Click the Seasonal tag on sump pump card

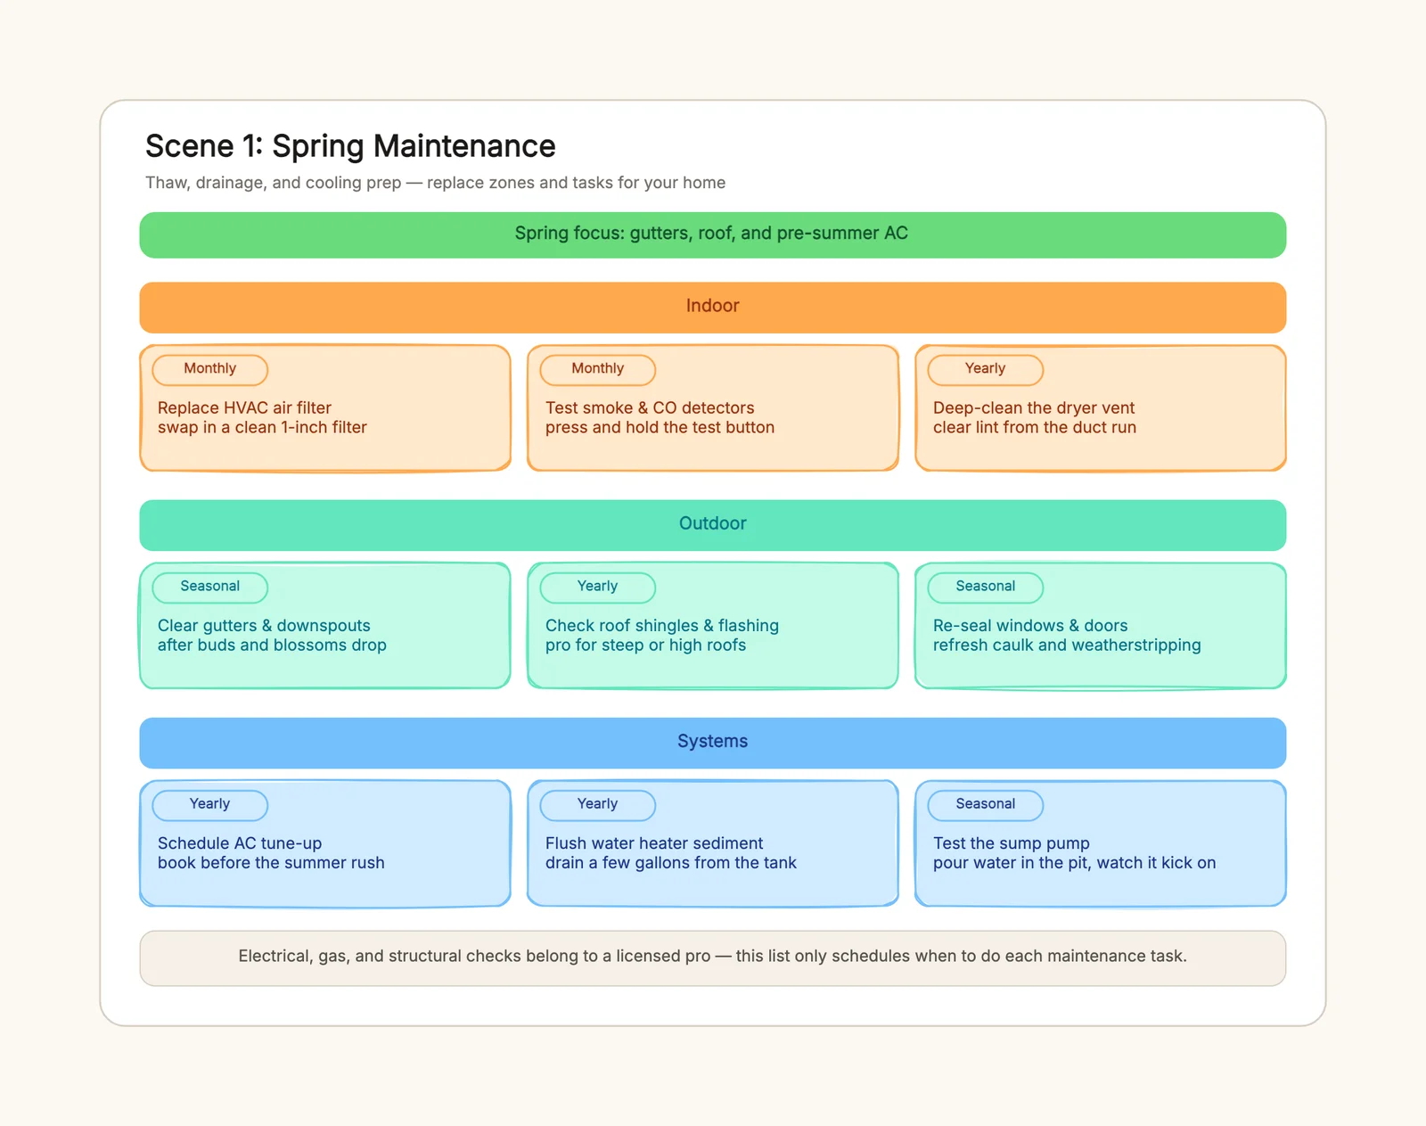986,804
